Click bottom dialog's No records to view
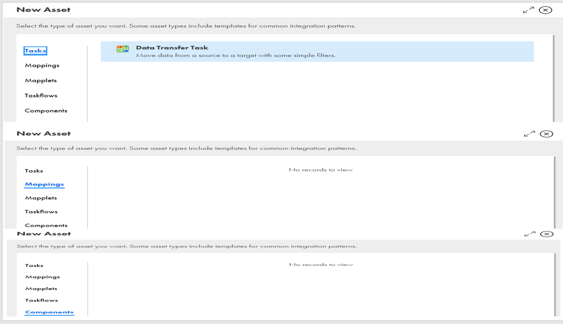 point(321,264)
